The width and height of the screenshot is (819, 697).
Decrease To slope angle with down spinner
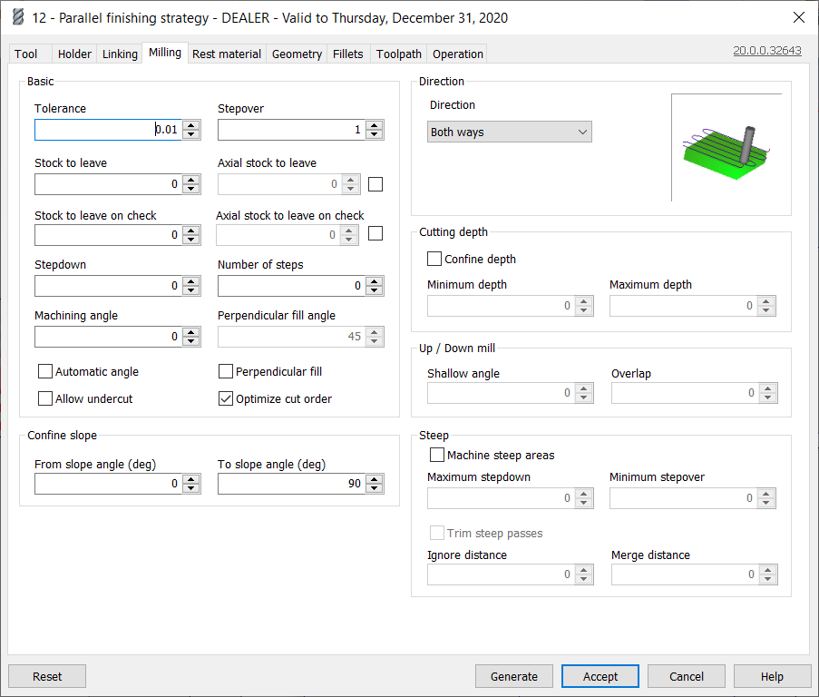coord(374,489)
